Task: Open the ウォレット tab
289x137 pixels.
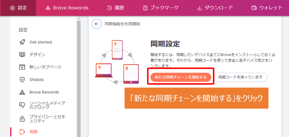Action: coord(267,8)
